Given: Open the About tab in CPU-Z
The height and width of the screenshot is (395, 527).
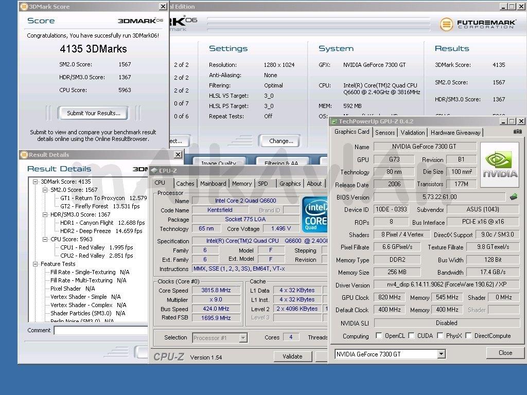Looking at the screenshot, I should tap(314, 184).
